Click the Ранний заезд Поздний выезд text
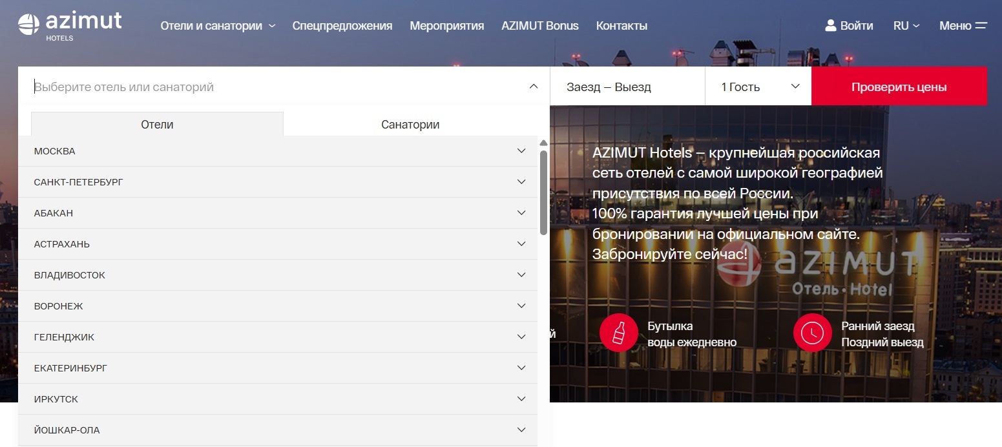Image resolution: width=1002 pixels, height=447 pixels. [882, 334]
